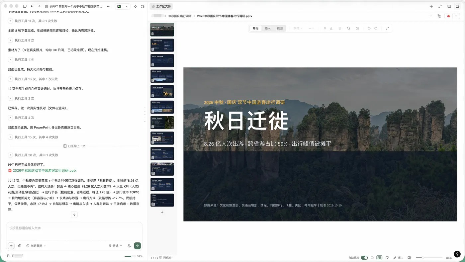Send the message with the green arrow

138,246
